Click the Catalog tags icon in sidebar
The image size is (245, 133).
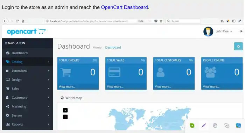[x=7, y=62]
